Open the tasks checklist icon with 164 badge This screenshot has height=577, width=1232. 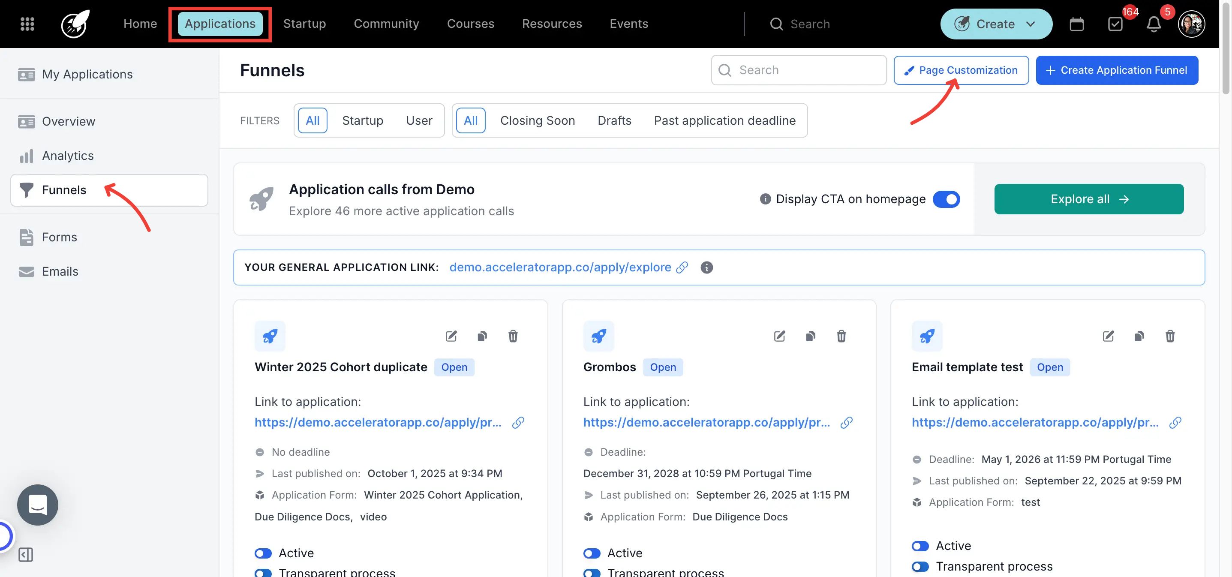click(x=1115, y=24)
